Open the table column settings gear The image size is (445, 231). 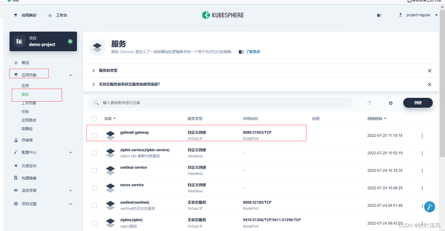point(391,103)
